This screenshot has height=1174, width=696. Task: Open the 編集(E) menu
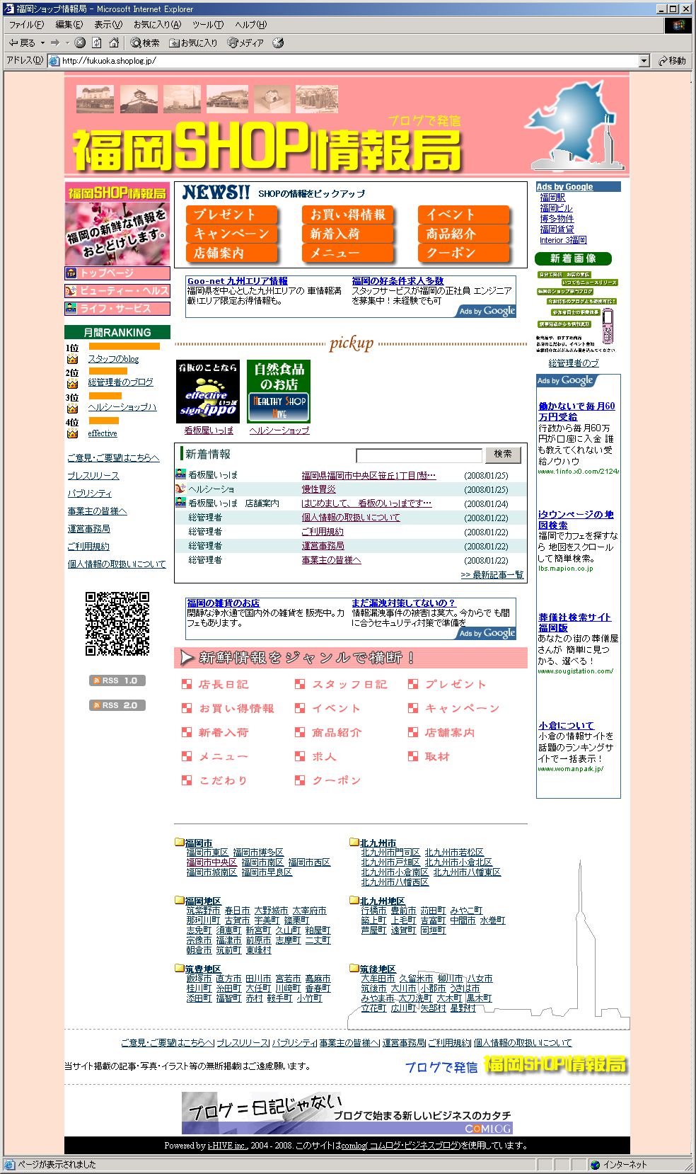pyautogui.click(x=69, y=25)
